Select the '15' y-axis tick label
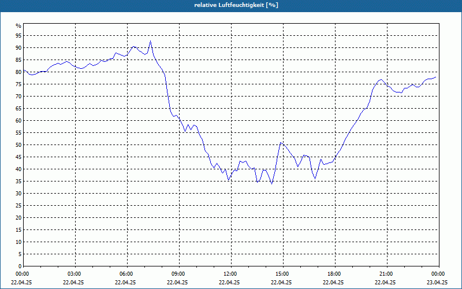Viewport: 462px width, 289px height. tap(18, 229)
